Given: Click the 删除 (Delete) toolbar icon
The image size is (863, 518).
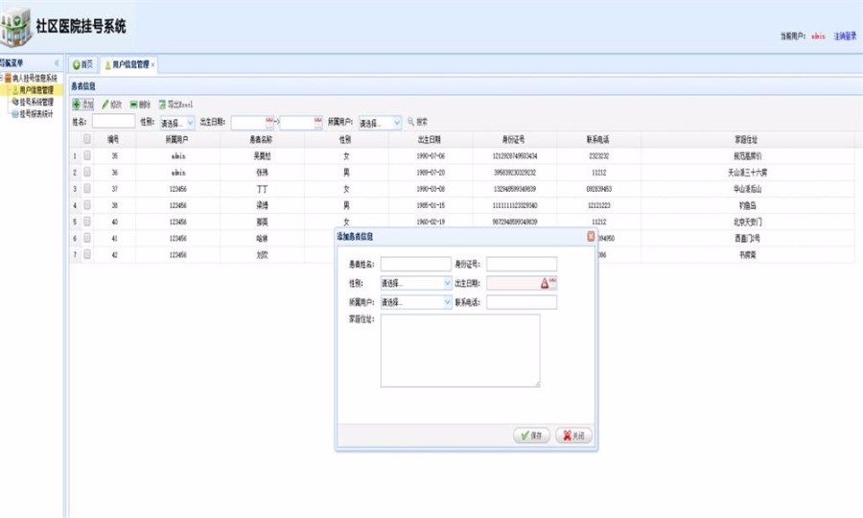Looking at the screenshot, I should 139,104.
